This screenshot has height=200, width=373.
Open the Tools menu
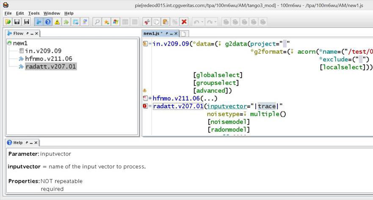34,13
